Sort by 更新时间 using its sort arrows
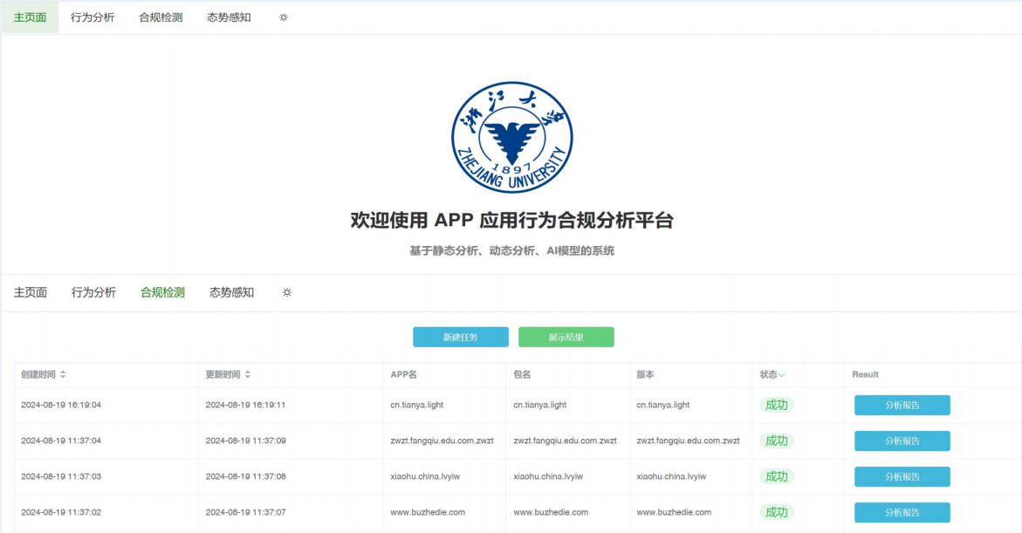The height and width of the screenshot is (533, 1022). tap(248, 374)
